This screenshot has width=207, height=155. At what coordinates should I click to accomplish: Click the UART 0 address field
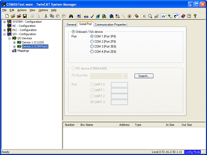(x=119, y=85)
